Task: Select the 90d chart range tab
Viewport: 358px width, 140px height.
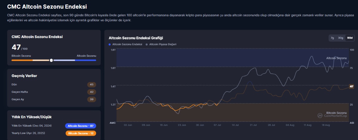Action: pos(350,38)
